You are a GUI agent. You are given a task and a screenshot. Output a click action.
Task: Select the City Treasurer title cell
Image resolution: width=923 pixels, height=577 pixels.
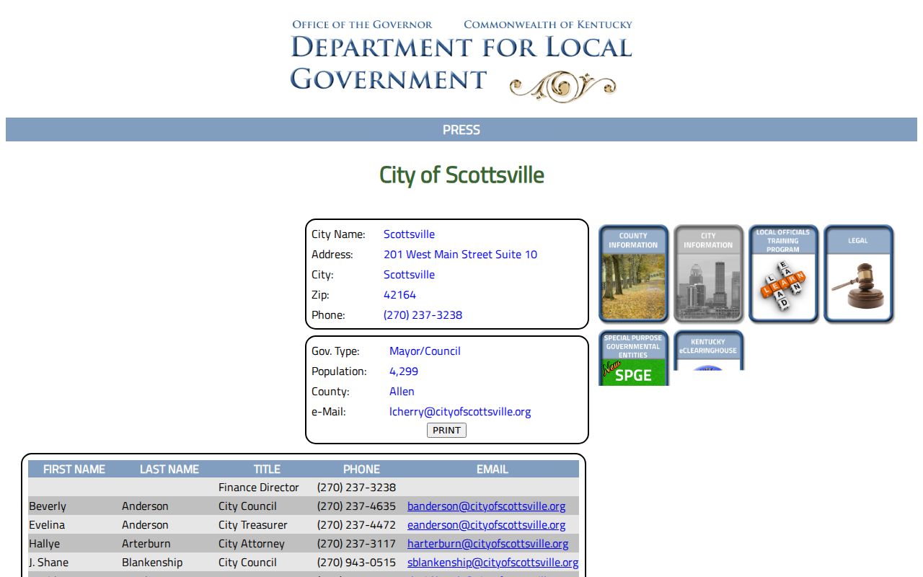253,525
